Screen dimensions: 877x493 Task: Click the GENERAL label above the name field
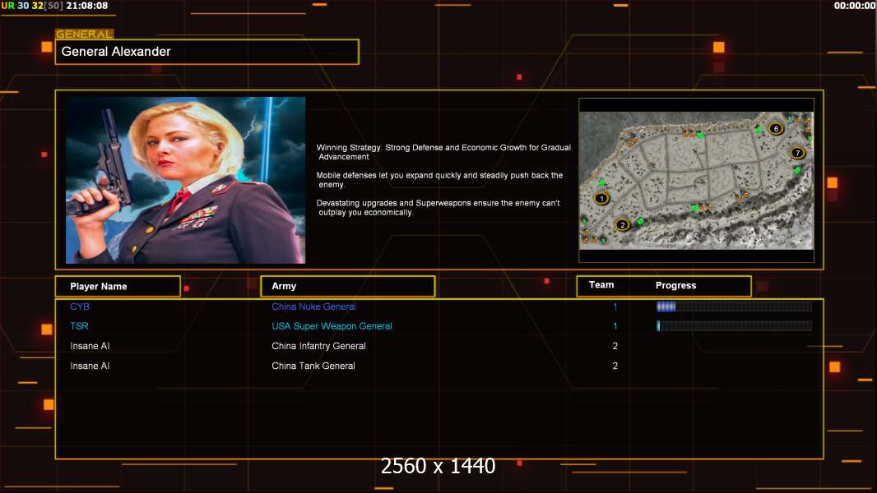[x=85, y=34]
